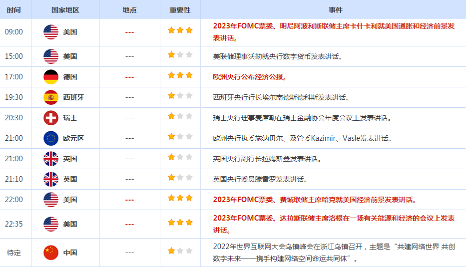Viewport: 466px width, 267px height.
Task: Select the 英国央行副行长拉姆斯登 event text
Action: (x=268, y=159)
